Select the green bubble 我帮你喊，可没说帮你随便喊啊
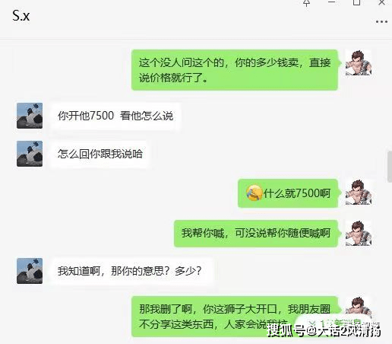392x344 pixels. click(256, 234)
